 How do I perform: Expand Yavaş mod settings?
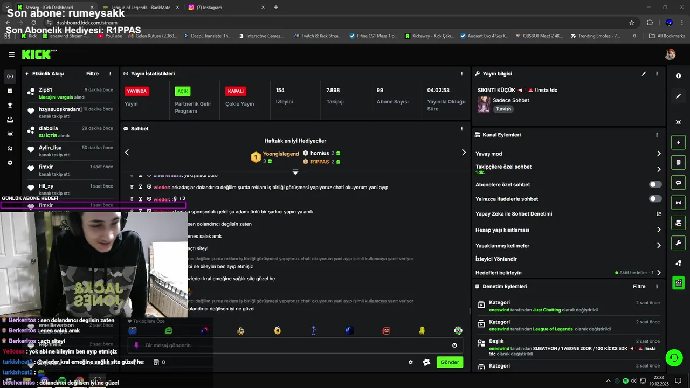659,154
